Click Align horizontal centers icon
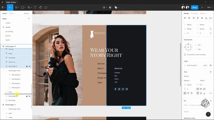 click(x=189, y=18)
